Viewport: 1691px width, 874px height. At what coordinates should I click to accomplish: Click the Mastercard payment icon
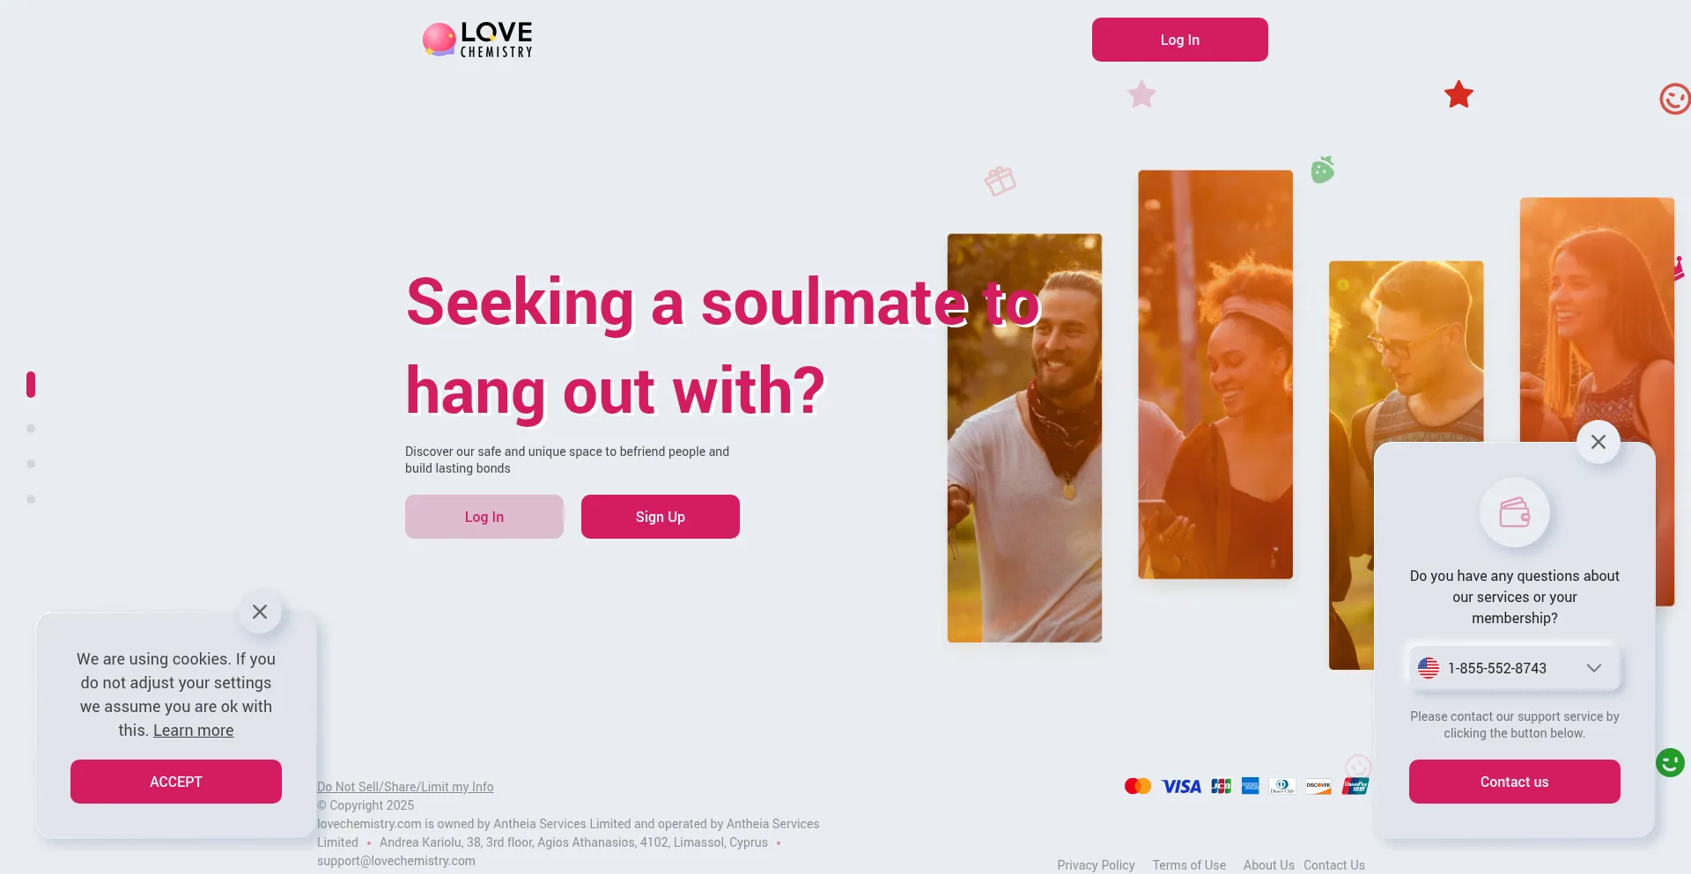[x=1138, y=786]
